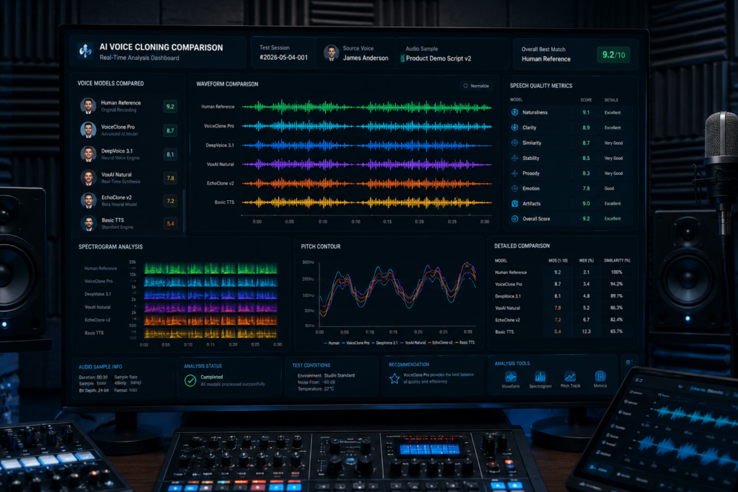This screenshot has width=738, height=492.
Task: Click the VoiceClone Pro cyan waveform track
Action: click(367, 126)
